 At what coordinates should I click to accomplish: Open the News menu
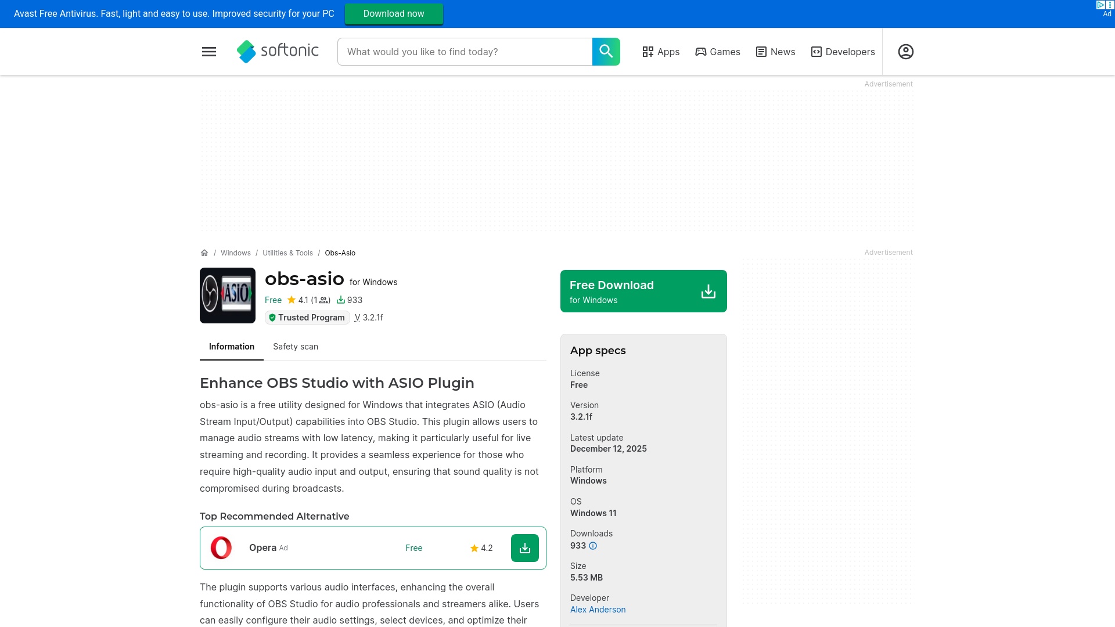[775, 52]
